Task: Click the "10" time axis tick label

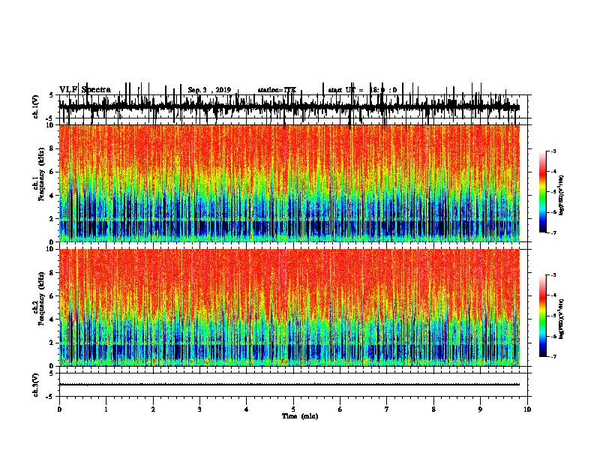Action: (x=527, y=409)
